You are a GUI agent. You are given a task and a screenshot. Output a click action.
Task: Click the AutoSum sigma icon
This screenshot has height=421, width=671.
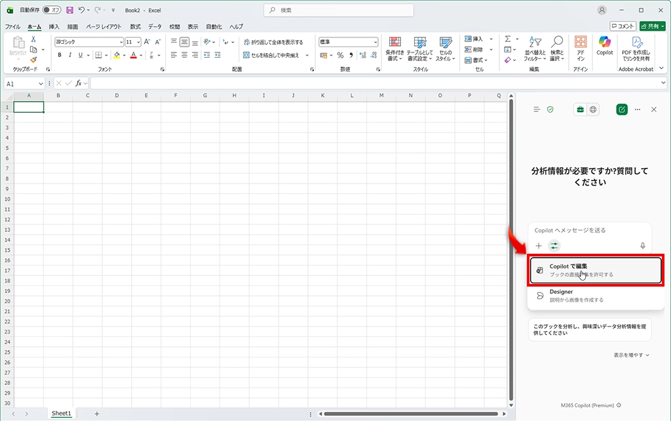508,39
